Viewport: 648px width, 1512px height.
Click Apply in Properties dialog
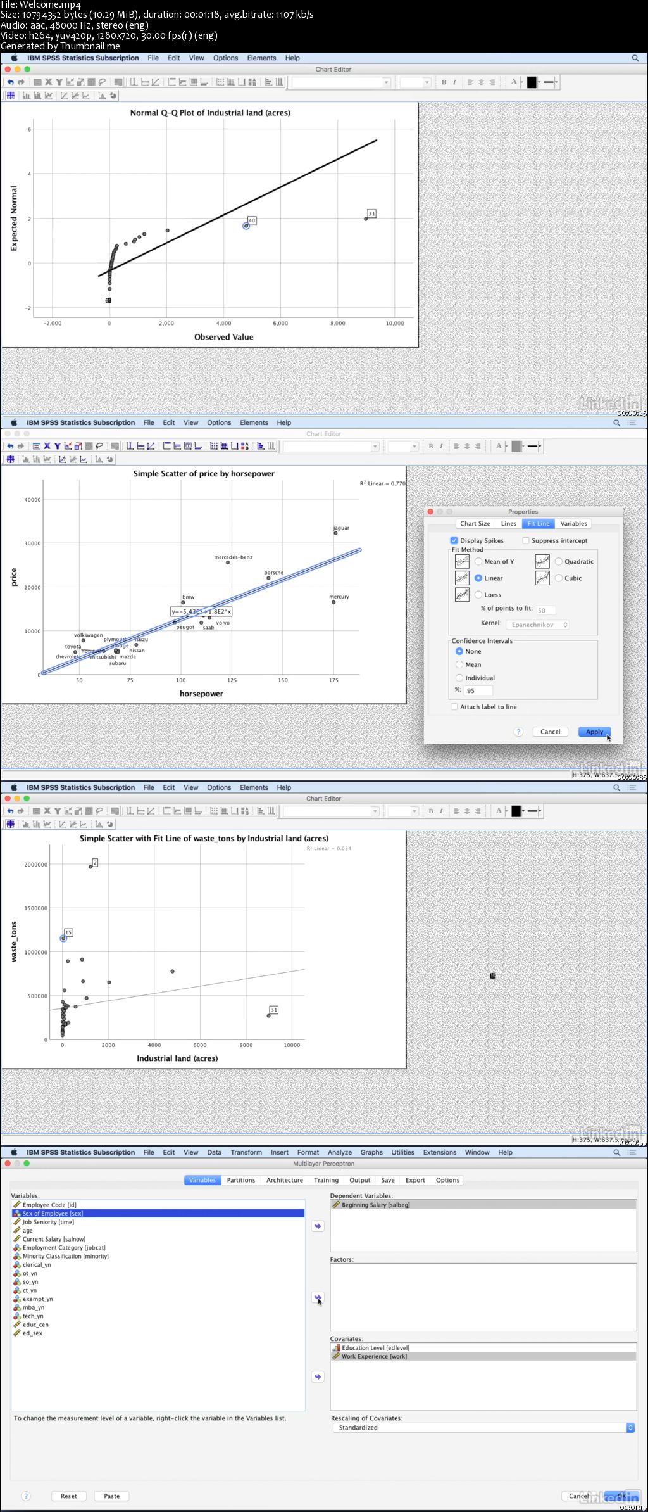point(594,732)
